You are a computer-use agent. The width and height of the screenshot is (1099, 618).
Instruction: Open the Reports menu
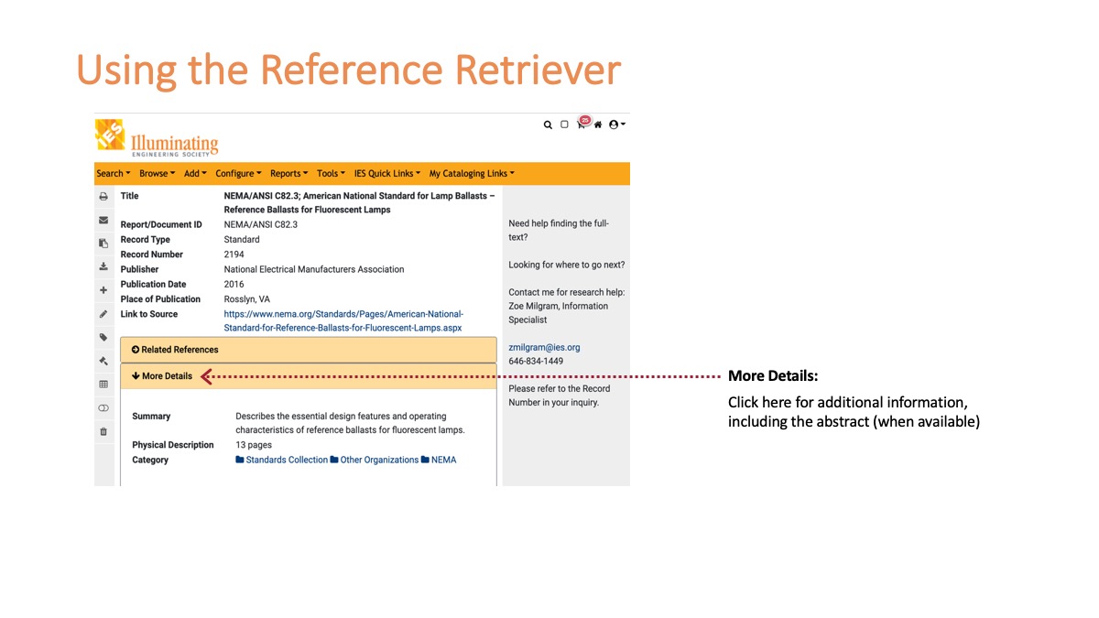[289, 174]
